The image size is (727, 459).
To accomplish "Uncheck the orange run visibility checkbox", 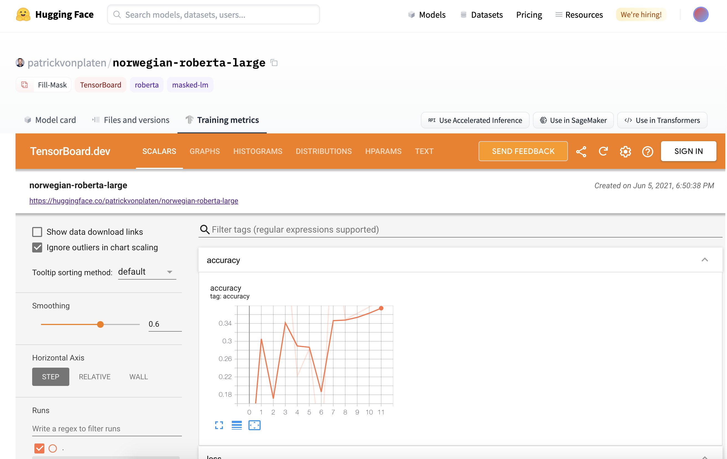I will pyautogui.click(x=39, y=448).
